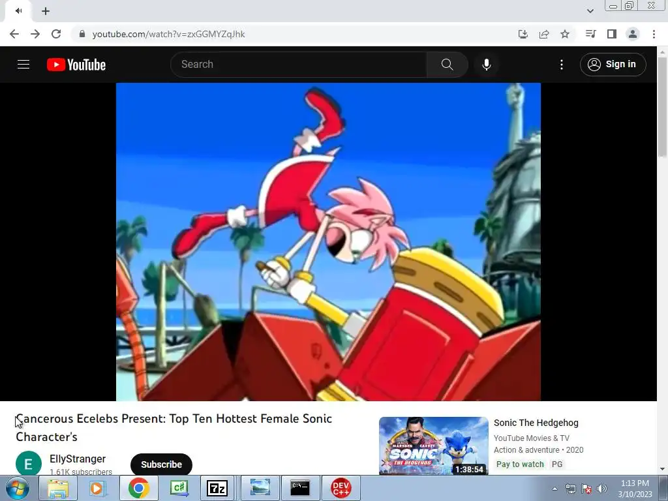The image size is (668, 501).
Task: Open the network tray icon
Action: tap(570, 489)
